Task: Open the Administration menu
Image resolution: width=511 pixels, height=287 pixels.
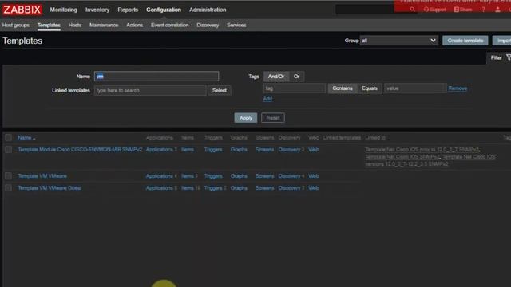Action: 208,10
